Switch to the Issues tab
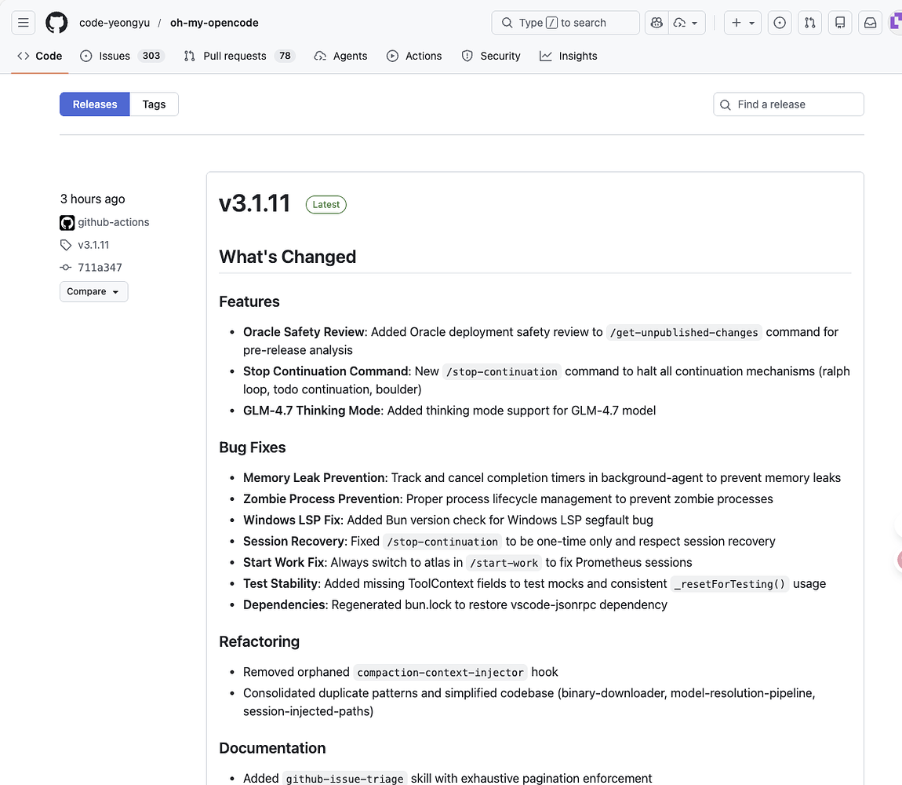The width and height of the screenshot is (902, 785). [x=122, y=56]
